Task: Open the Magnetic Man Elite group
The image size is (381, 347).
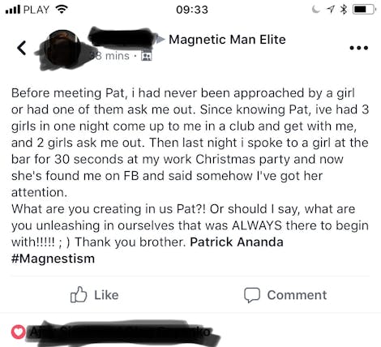Action: 227,40
